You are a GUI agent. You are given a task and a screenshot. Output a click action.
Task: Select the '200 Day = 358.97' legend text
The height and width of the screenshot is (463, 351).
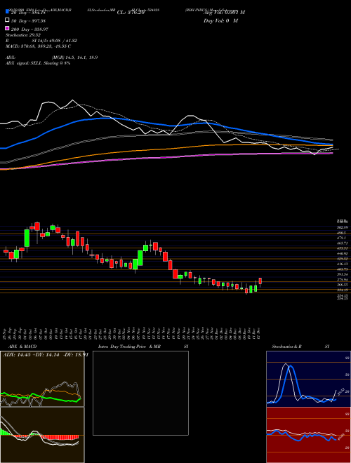(30, 29)
